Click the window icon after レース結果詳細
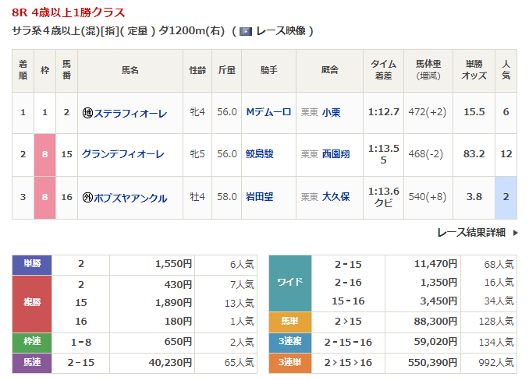Image resolution: width=529 pixels, height=380 pixels. coord(514,232)
